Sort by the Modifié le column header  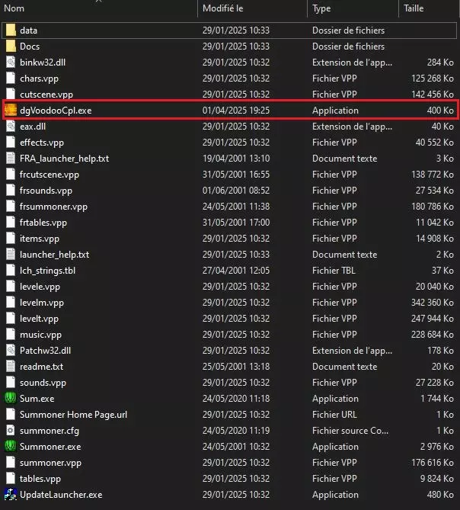(223, 8)
